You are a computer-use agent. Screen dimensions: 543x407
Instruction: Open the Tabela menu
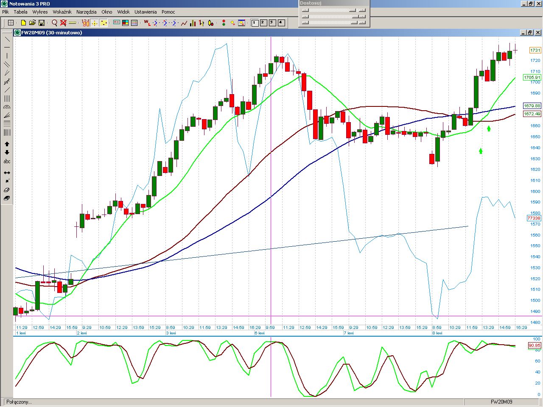point(20,12)
